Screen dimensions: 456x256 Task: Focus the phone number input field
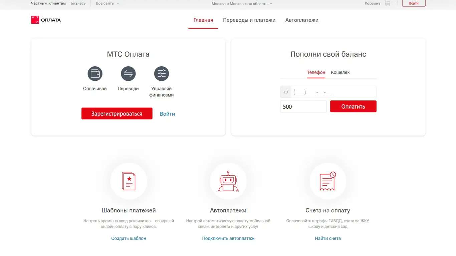(328, 92)
